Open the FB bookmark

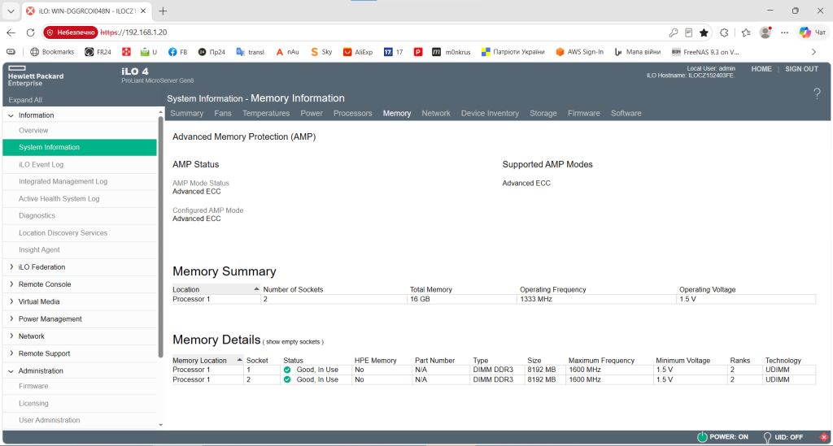(x=177, y=52)
